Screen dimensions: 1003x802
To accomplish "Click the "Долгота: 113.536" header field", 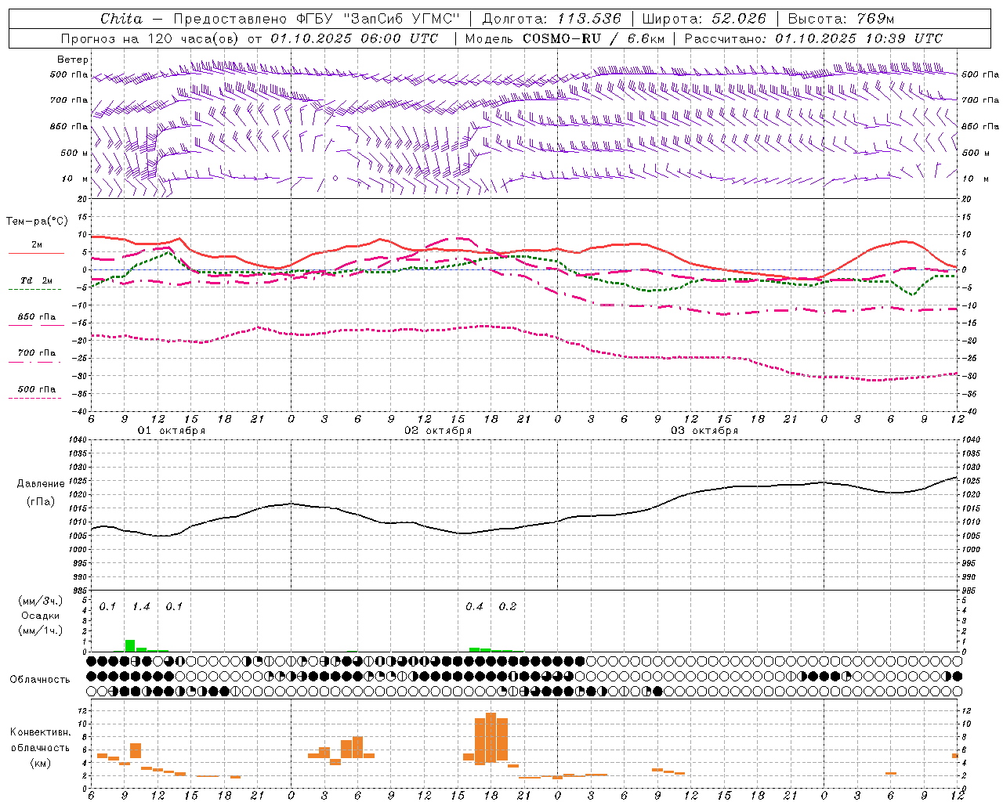I will [x=552, y=19].
